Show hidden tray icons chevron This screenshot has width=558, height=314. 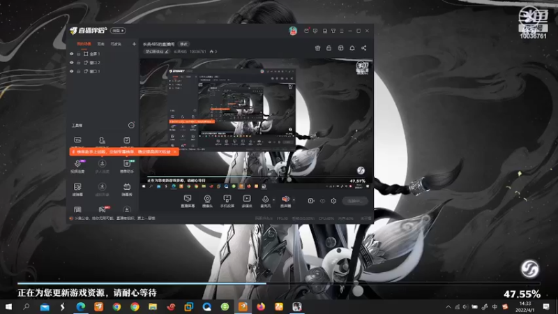[x=448, y=306]
